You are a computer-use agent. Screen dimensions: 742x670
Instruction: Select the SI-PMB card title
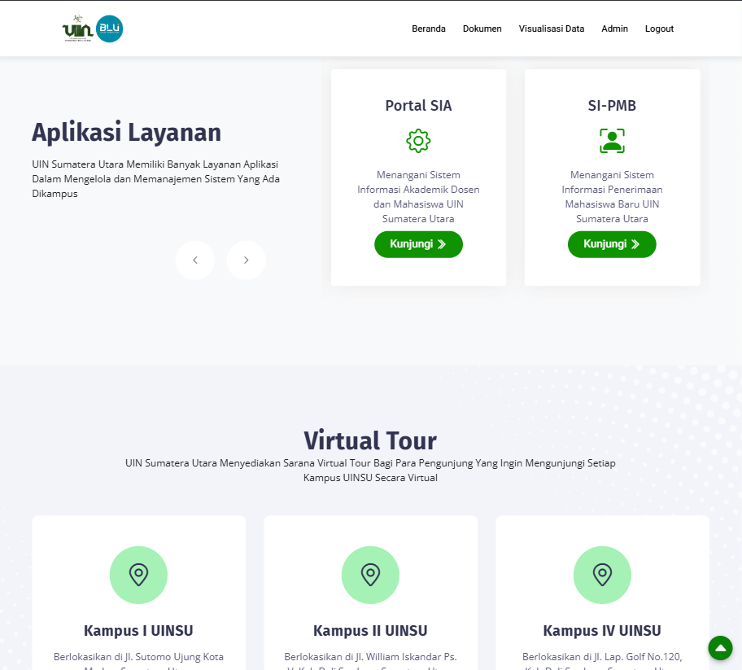612,106
